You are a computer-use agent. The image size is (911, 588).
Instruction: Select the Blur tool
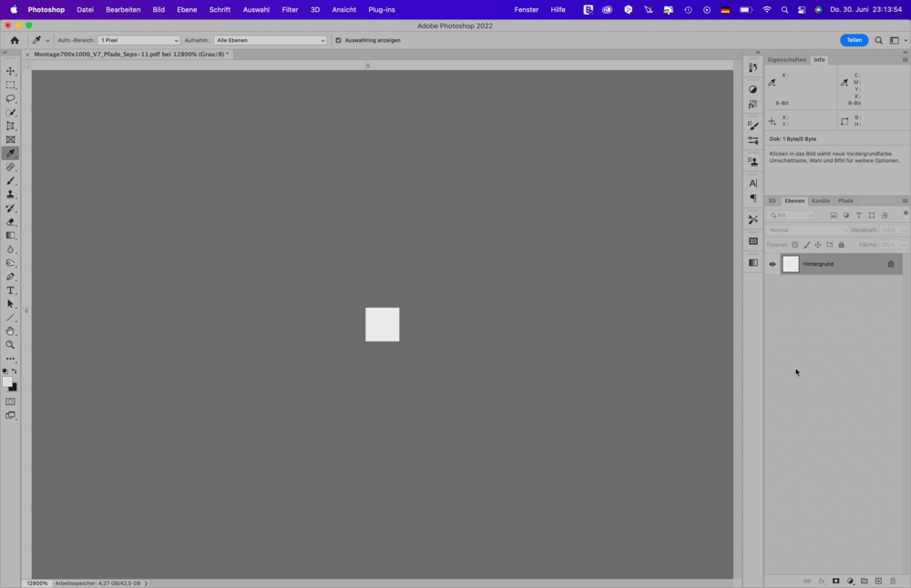[x=10, y=249]
